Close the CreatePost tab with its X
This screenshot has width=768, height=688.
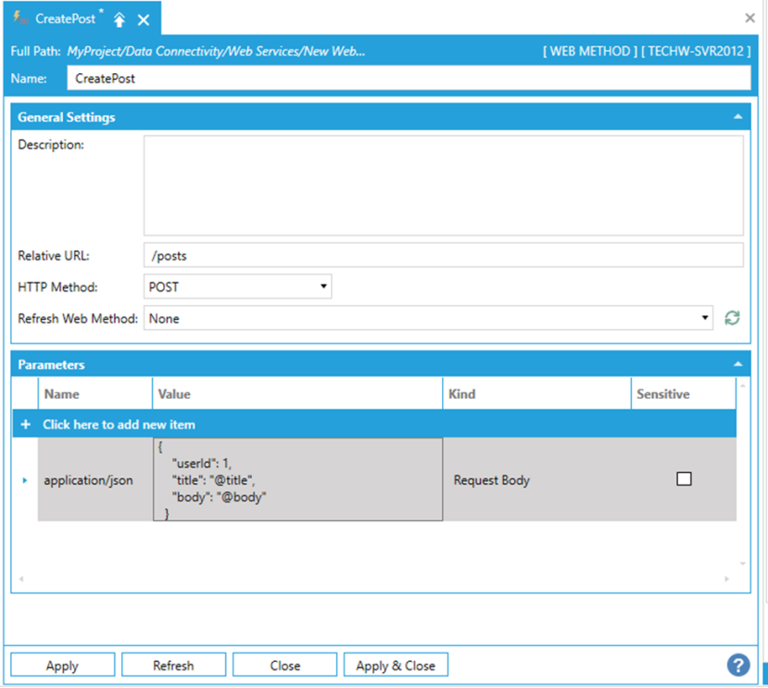(x=144, y=19)
